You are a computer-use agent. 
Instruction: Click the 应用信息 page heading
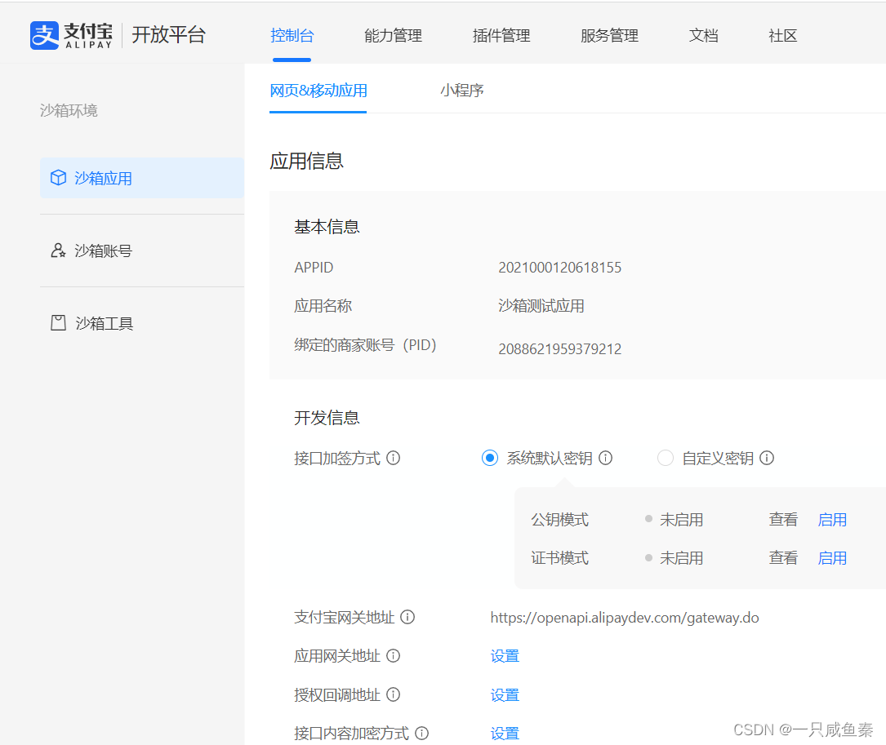[x=306, y=161]
